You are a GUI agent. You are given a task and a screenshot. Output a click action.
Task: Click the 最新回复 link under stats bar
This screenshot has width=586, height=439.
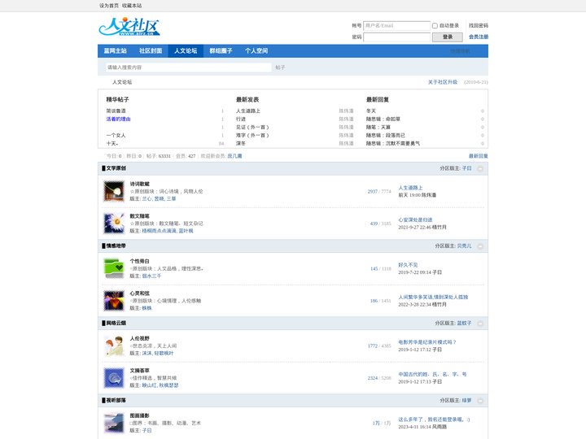pos(479,156)
